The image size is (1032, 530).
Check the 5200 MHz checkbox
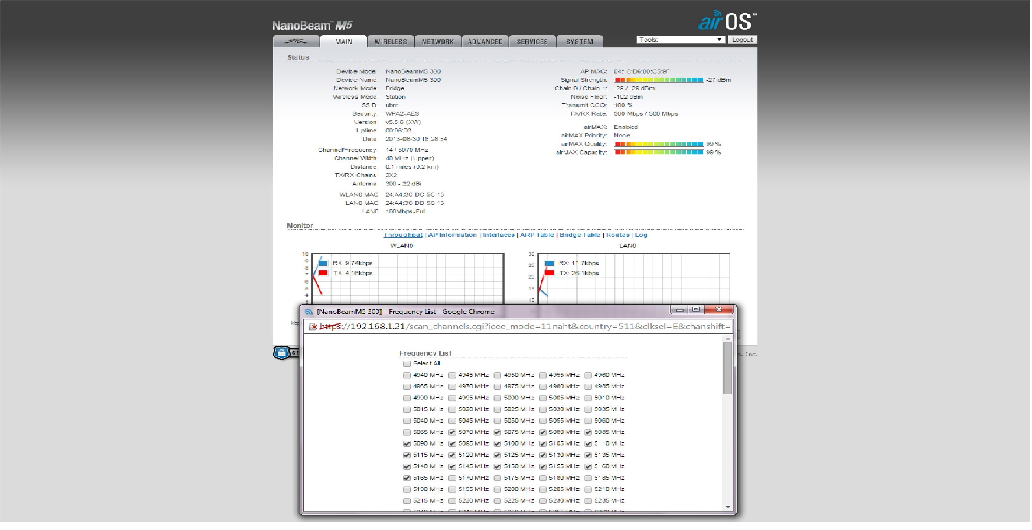[x=497, y=490]
